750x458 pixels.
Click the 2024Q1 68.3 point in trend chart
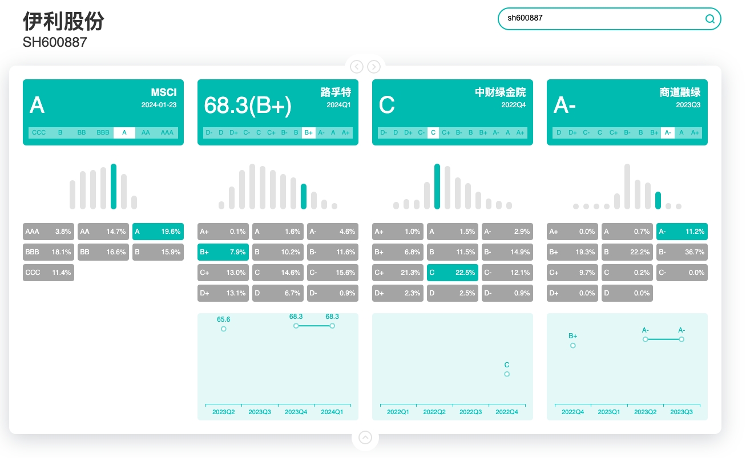coord(332,326)
